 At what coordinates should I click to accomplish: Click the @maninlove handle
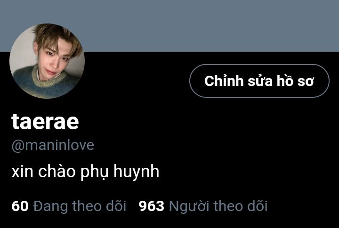tap(53, 145)
